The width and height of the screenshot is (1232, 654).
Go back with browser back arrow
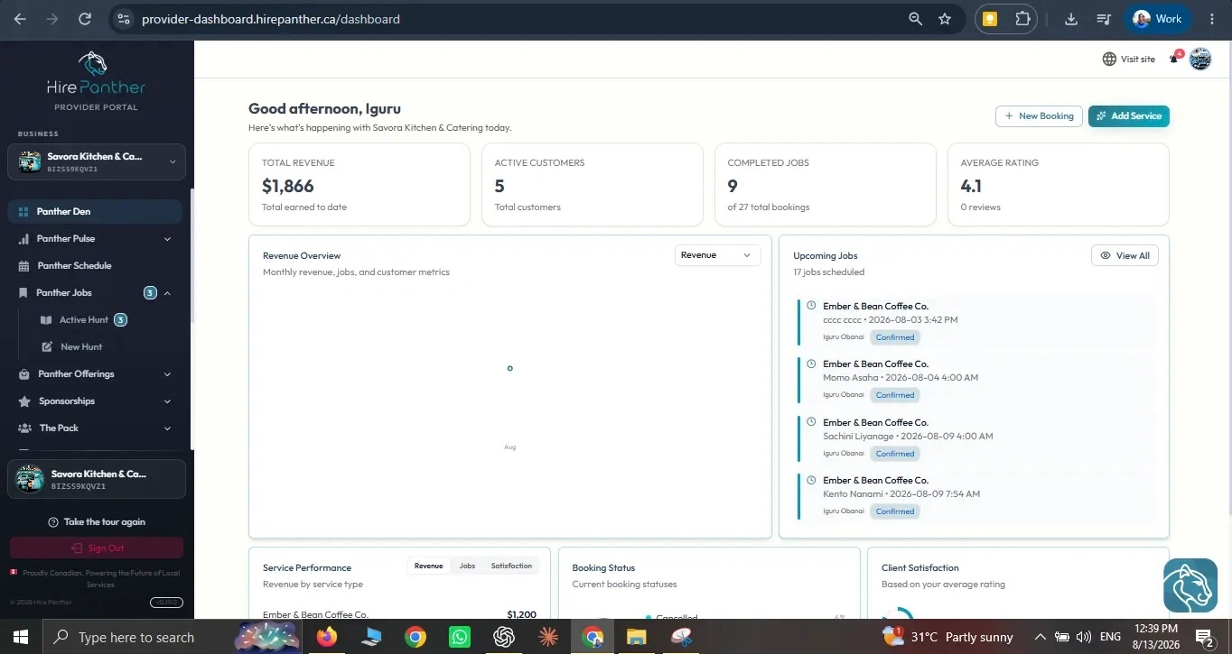point(20,18)
